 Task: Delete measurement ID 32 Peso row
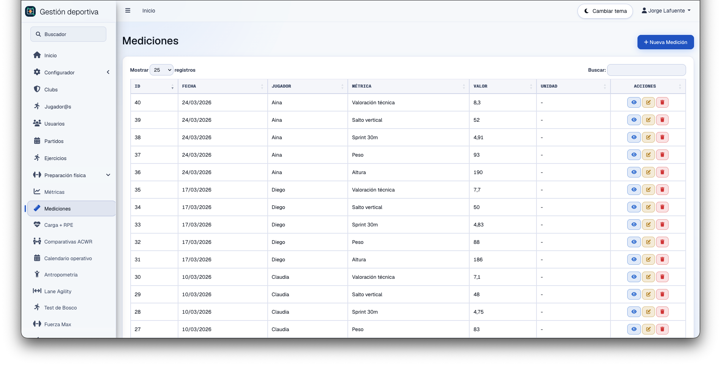pyautogui.click(x=663, y=242)
